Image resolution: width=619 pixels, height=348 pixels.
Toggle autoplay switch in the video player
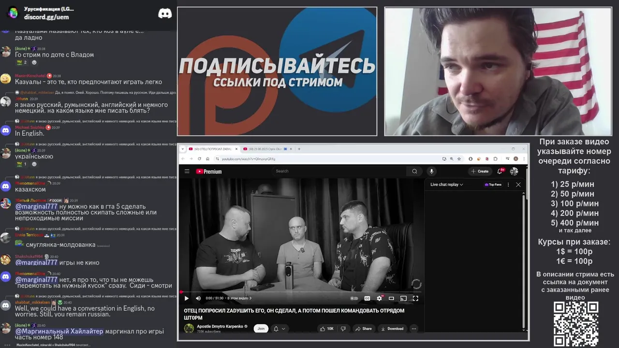click(354, 298)
